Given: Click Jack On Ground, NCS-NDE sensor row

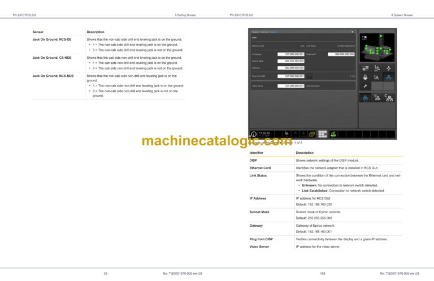Looking at the screenshot, I should click(x=108, y=86).
